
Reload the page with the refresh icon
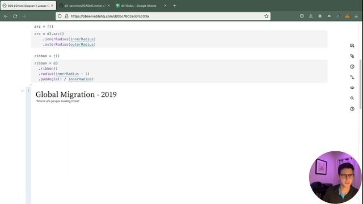(15, 16)
